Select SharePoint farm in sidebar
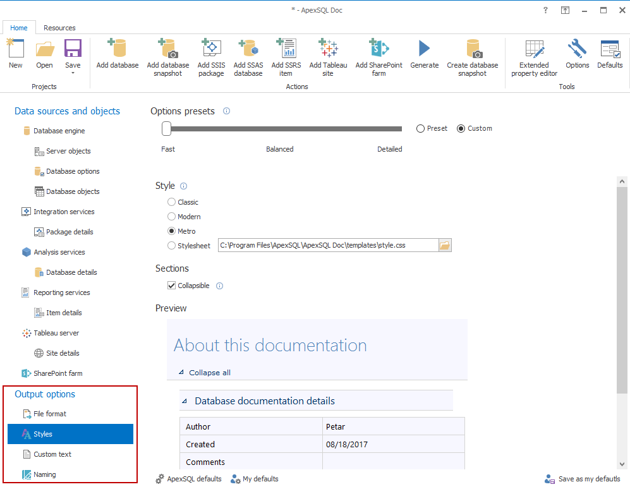 [x=52, y=373]
